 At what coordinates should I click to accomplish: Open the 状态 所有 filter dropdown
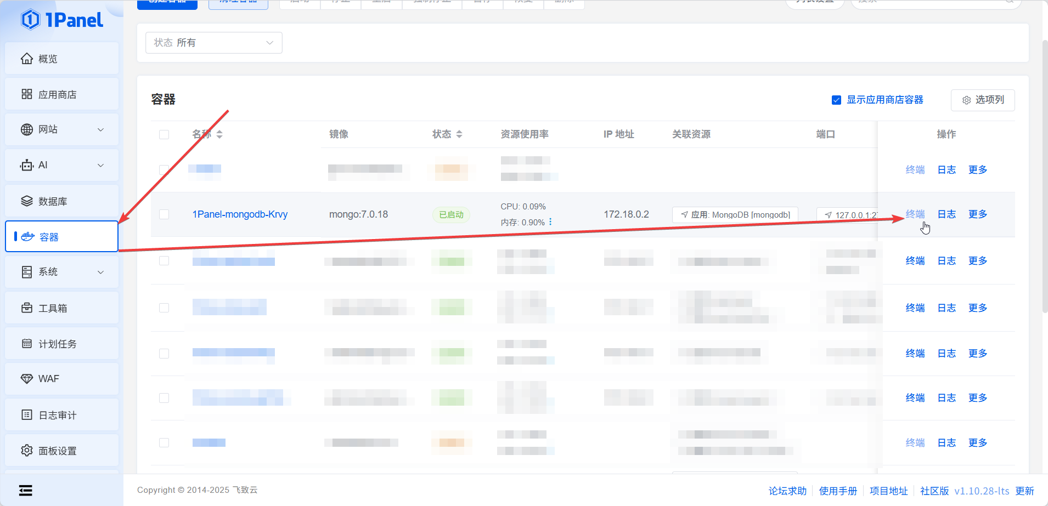point(213,43)
